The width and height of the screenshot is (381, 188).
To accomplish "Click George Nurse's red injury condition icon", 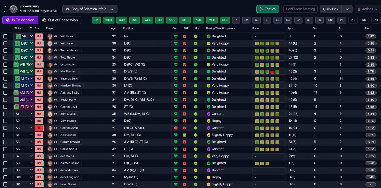I will (x=176, y=128).
